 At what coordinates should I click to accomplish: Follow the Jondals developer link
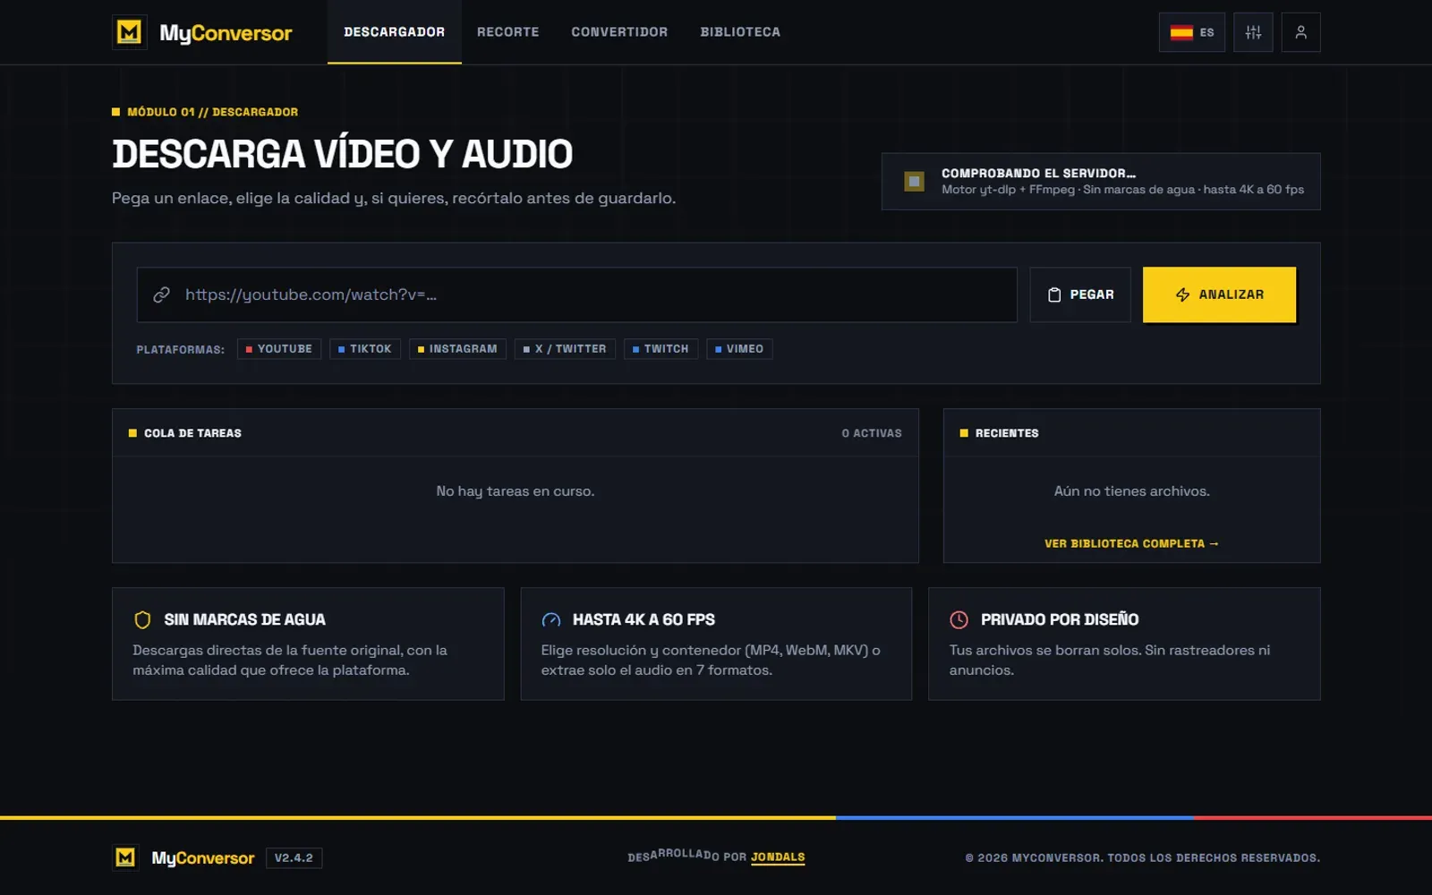point(778,857)
